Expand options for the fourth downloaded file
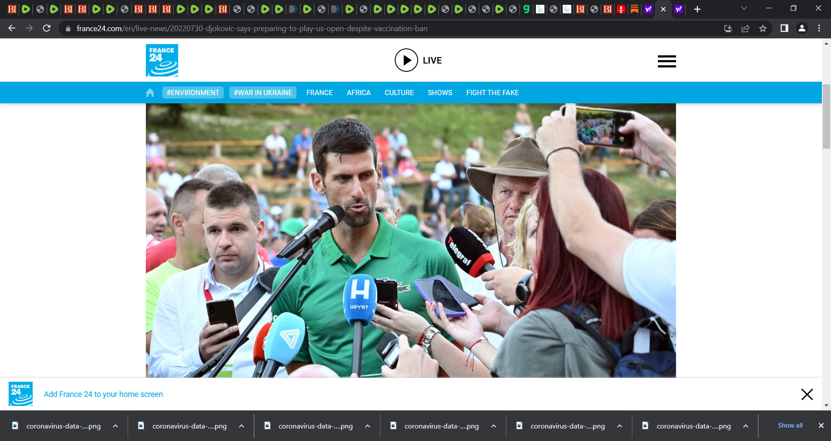This screenshot has width=831, height=441. point(493,426)
